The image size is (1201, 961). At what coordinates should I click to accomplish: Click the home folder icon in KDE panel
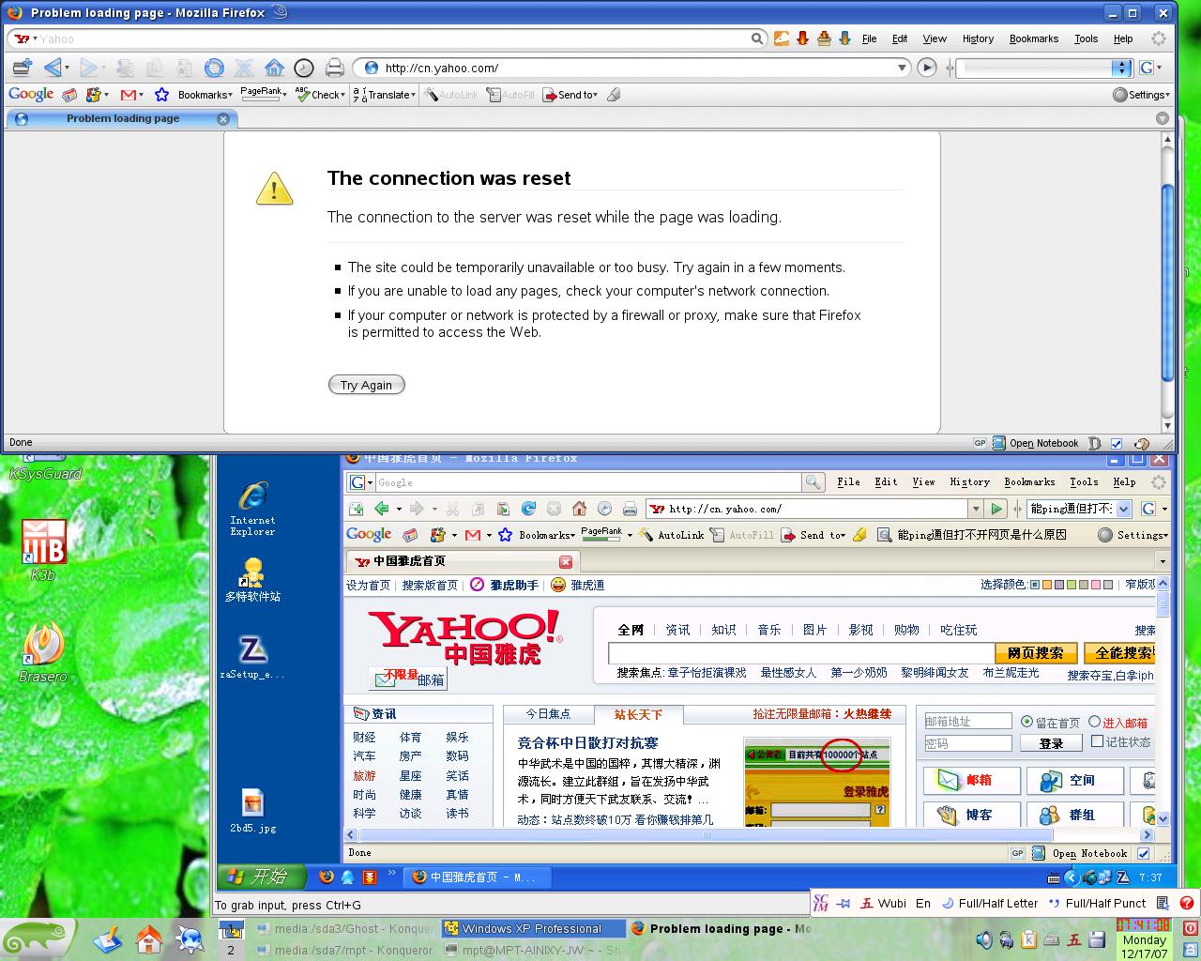(149, 939)
